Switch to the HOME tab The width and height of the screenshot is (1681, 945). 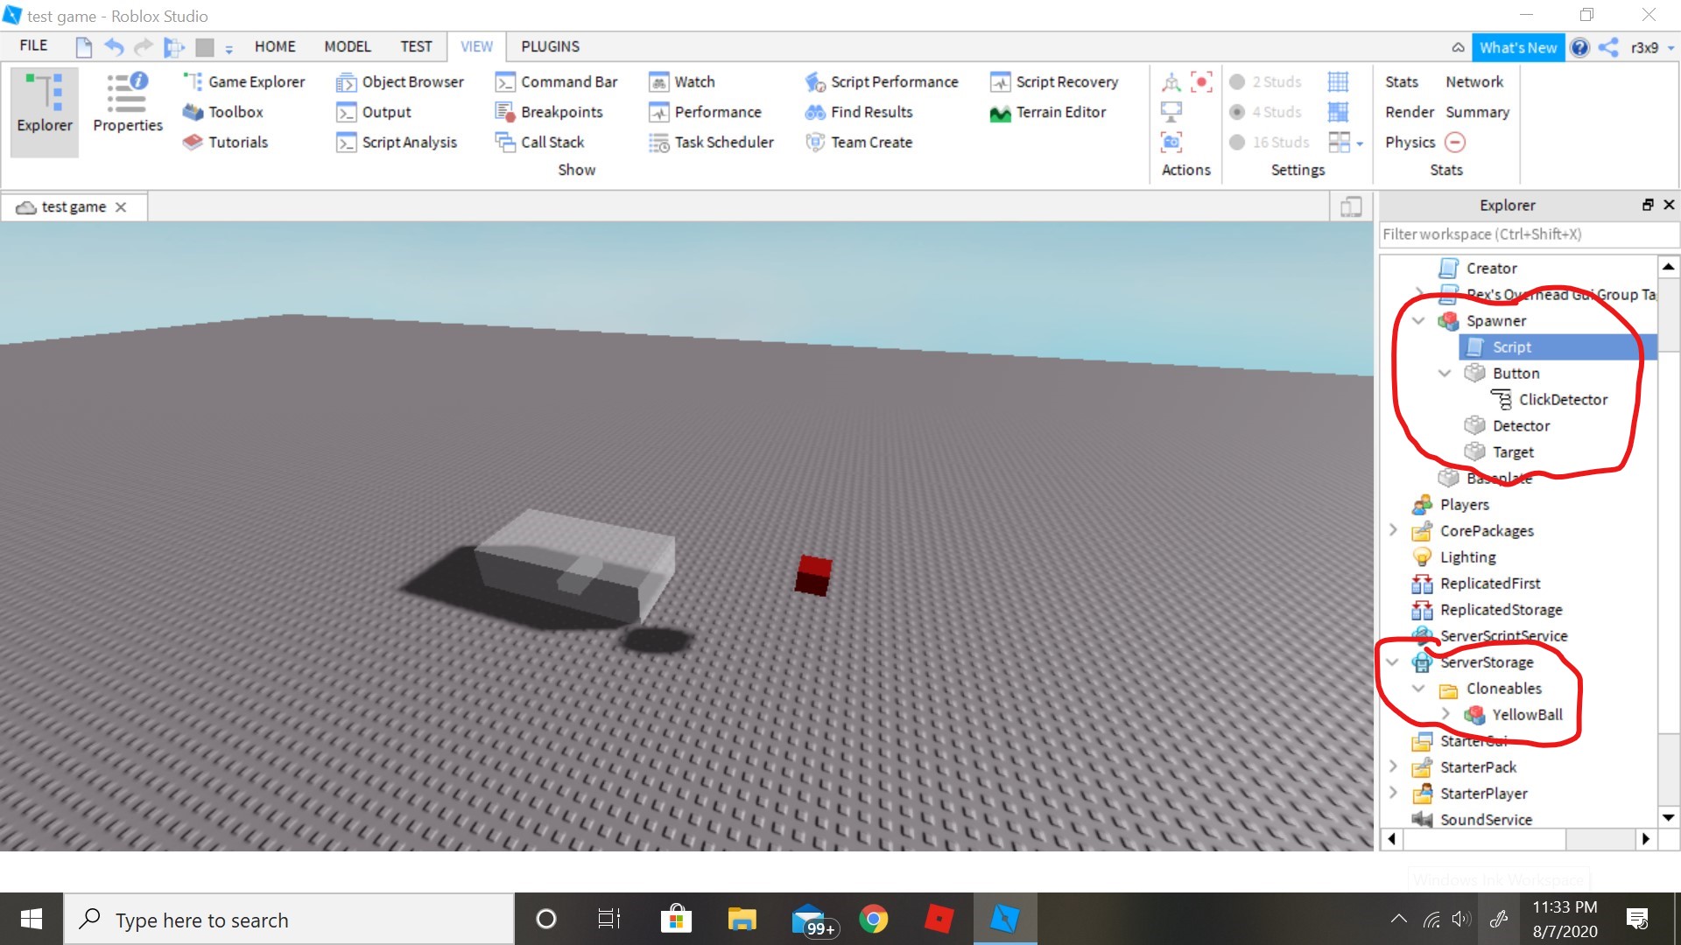click(275, 46)
